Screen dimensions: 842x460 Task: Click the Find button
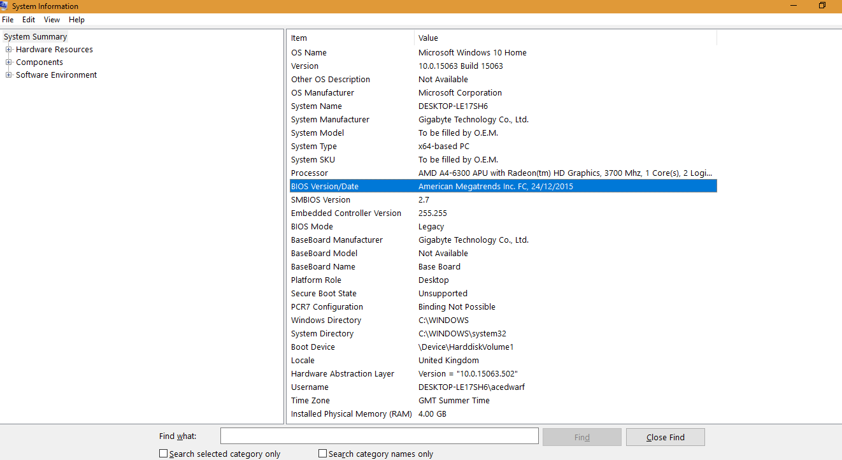pyautogui.click(x=582, y=437)
